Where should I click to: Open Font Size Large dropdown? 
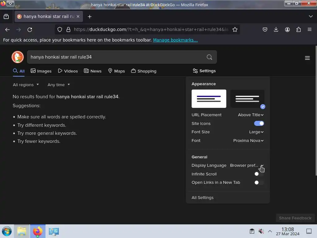click(x=256, y=132)
